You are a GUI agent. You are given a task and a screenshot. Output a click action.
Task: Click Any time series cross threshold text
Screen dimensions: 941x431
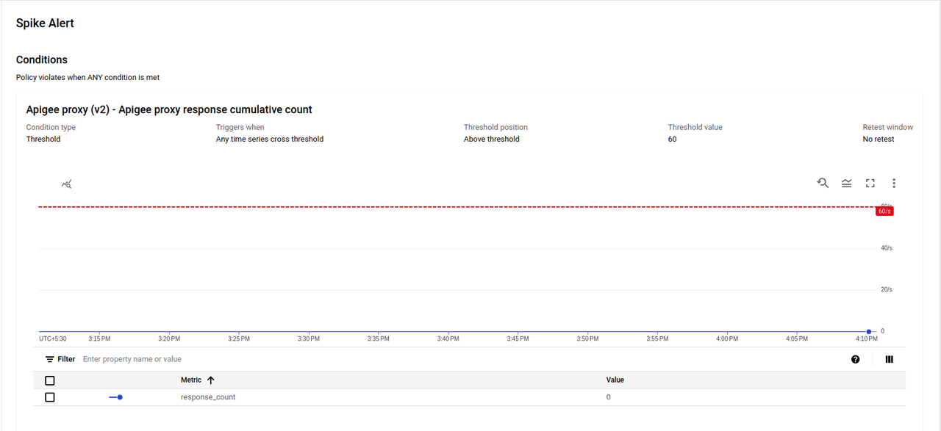pyautogui.click(x=270, y=139)
